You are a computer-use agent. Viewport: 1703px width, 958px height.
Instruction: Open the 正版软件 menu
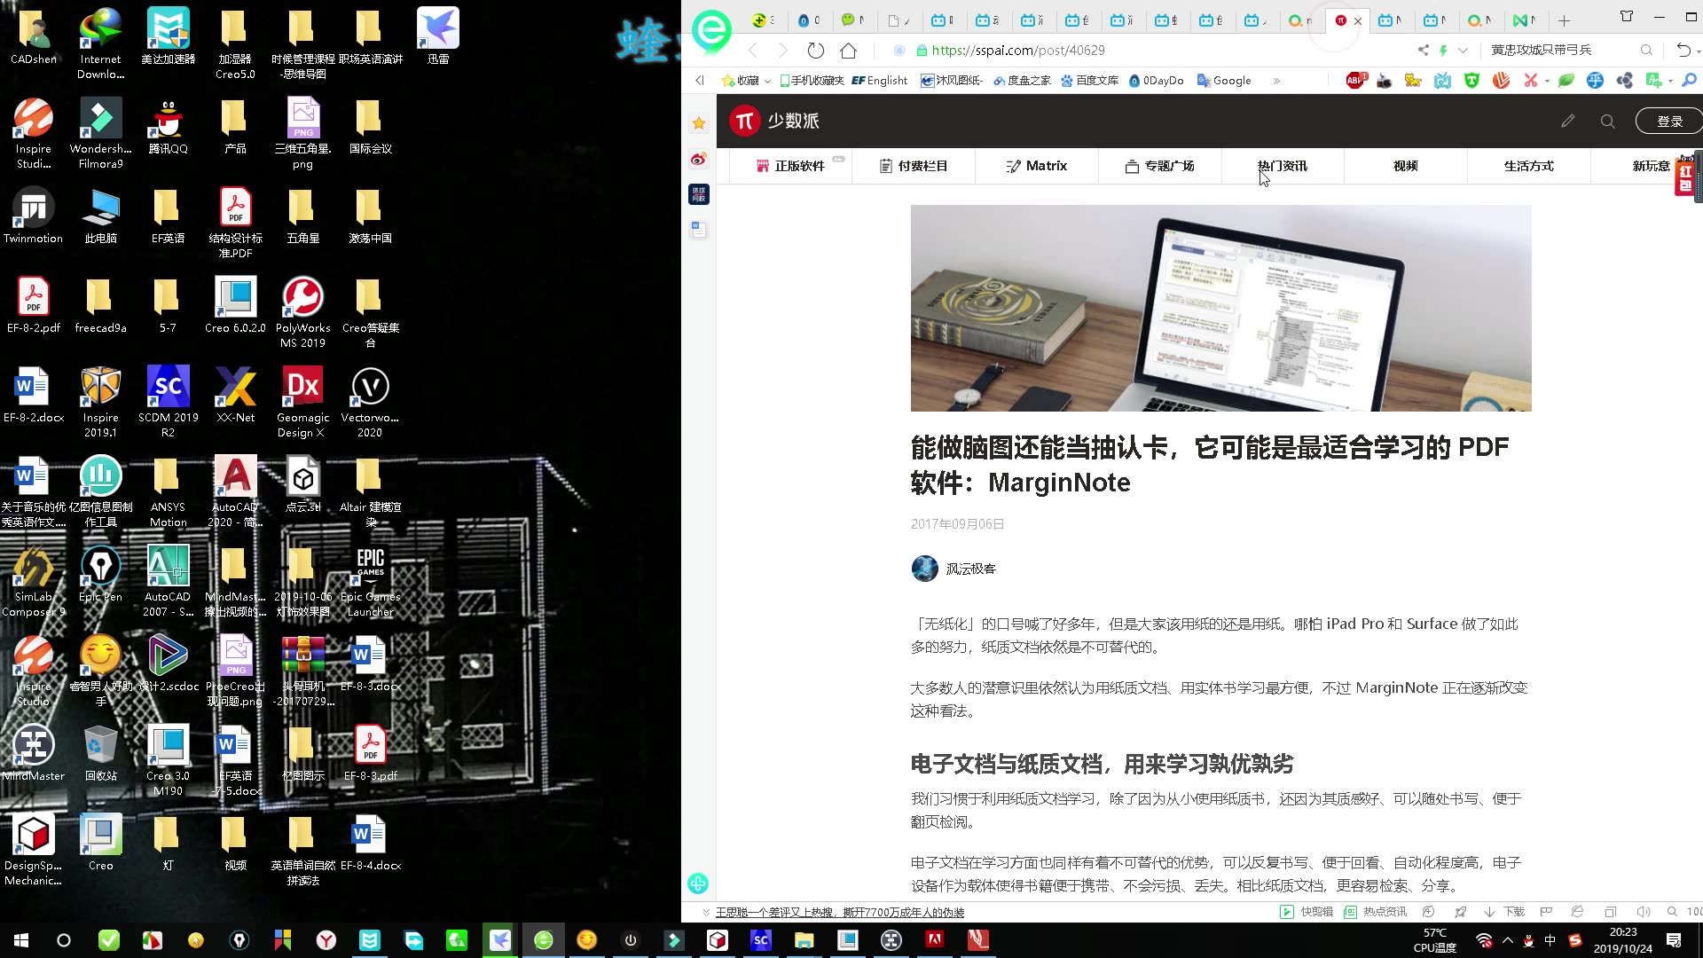coord(790,166)
